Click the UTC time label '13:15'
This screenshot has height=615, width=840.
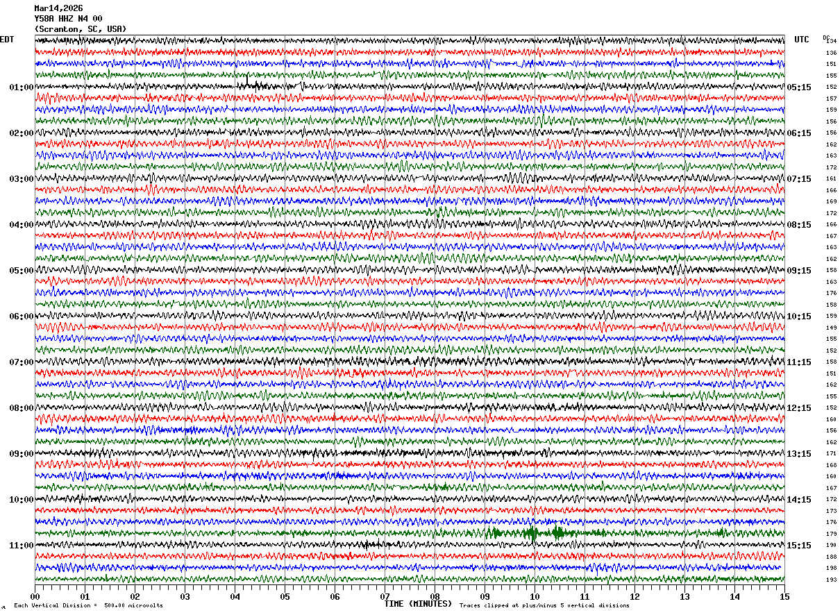pos(799,454)
